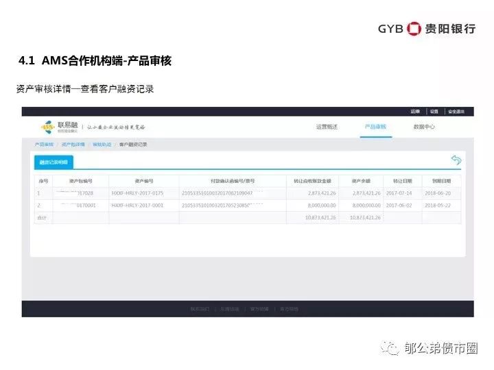Click the back arrow icon
Image resolution: width=494 pixels, height=370 pixels.
coord(456,160)
